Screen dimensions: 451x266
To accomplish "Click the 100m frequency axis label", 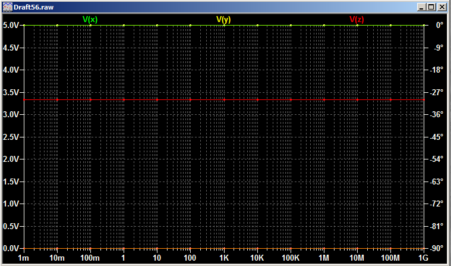I will pyautogui.click(x=90, y=258).
